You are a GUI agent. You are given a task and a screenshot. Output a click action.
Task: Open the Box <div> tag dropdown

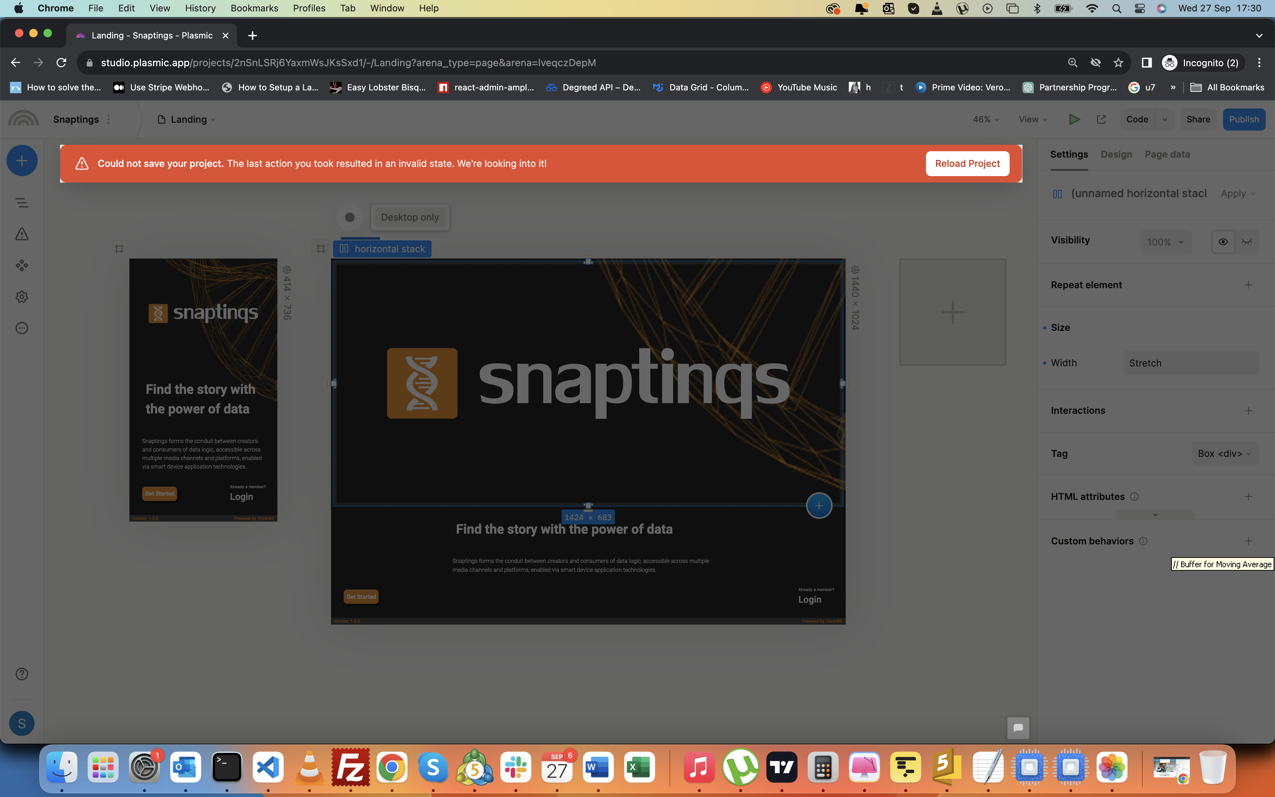pos(1224,454)
